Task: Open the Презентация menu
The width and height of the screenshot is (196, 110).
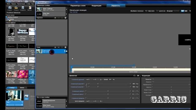Action: click(21, 4)
